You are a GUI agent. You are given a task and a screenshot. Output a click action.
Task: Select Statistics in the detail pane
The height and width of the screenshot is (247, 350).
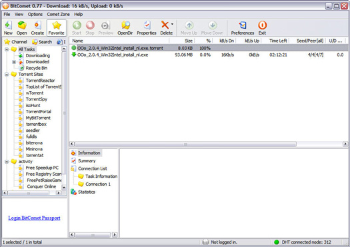87,192
